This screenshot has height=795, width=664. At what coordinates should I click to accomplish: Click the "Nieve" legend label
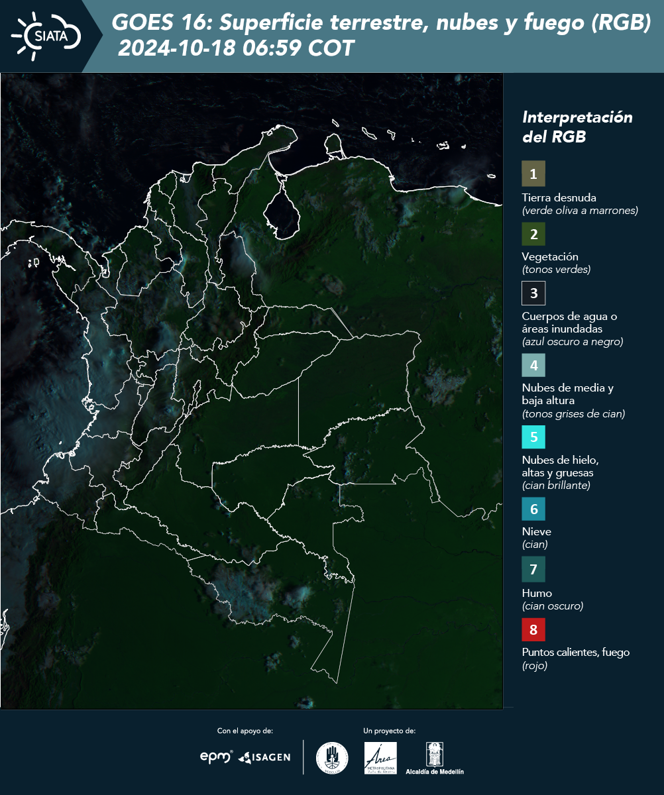(537, 531)
